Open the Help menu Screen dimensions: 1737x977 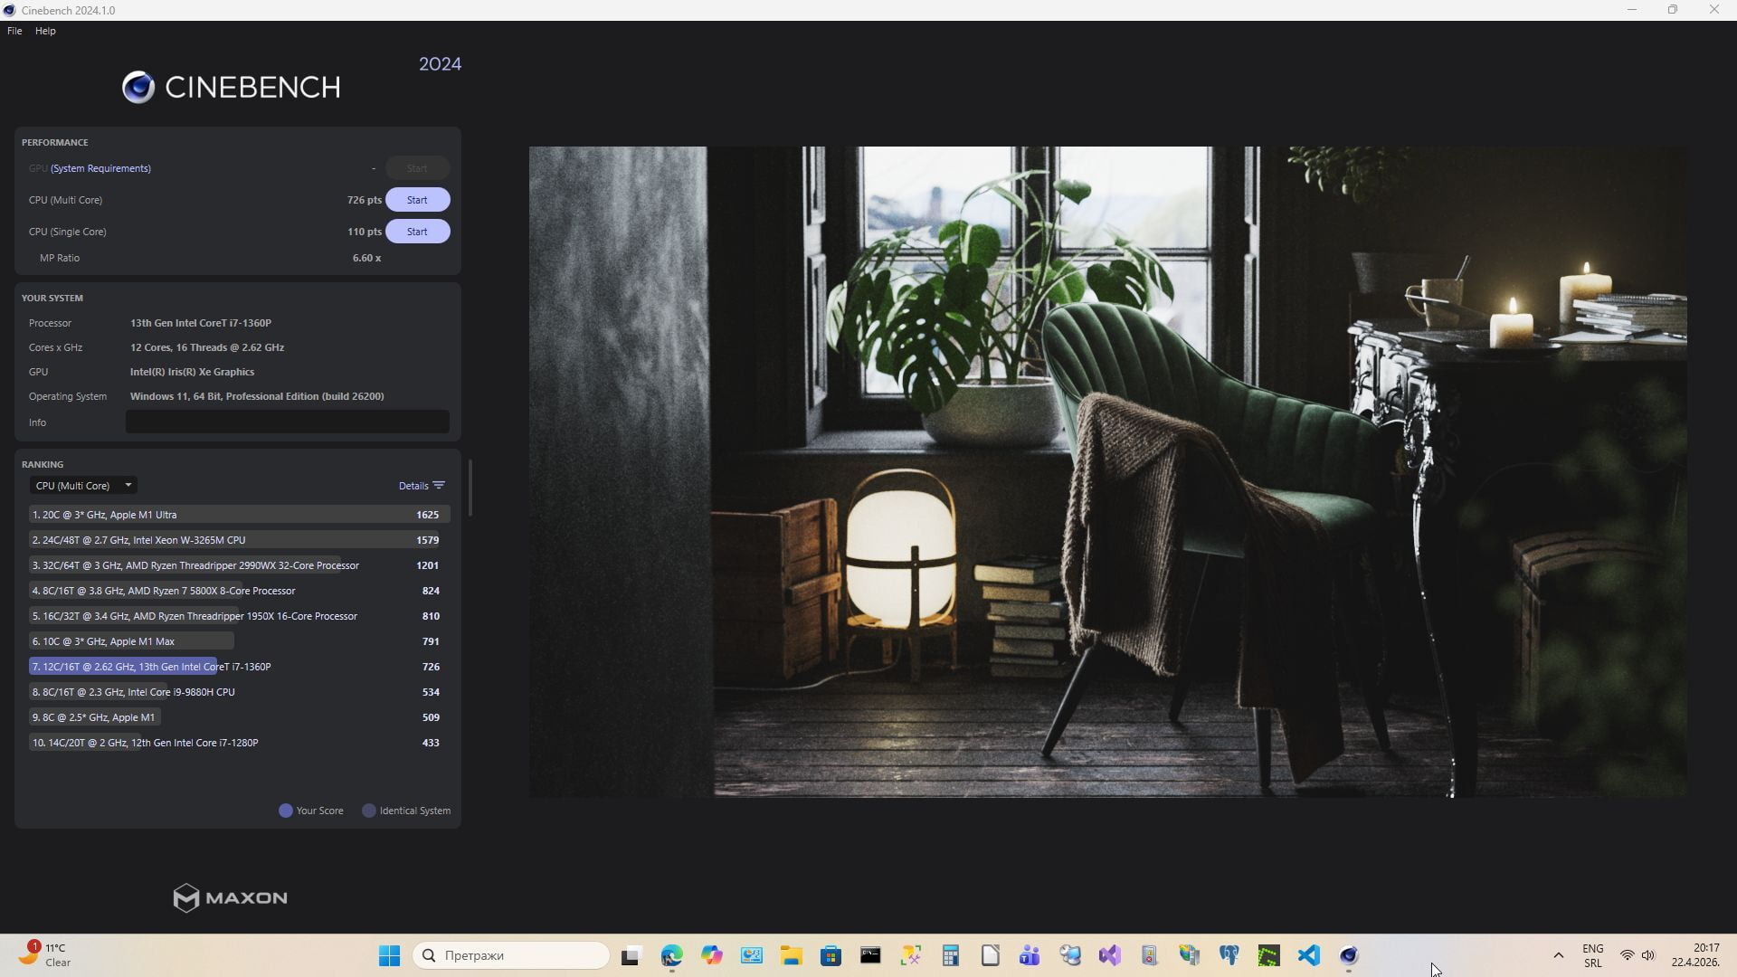pos(45,31)
